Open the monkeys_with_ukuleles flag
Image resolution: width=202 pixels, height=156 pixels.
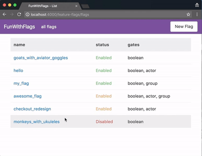pos(37,122)
